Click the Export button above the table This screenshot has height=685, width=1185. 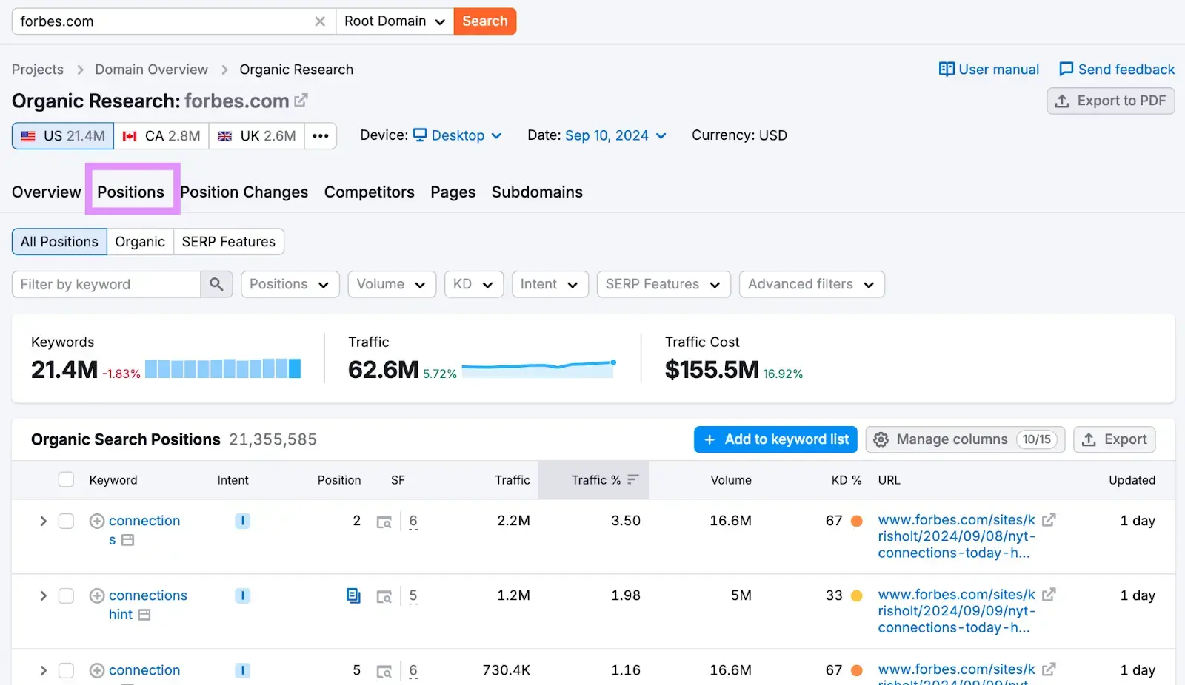tap(1114, 439)
